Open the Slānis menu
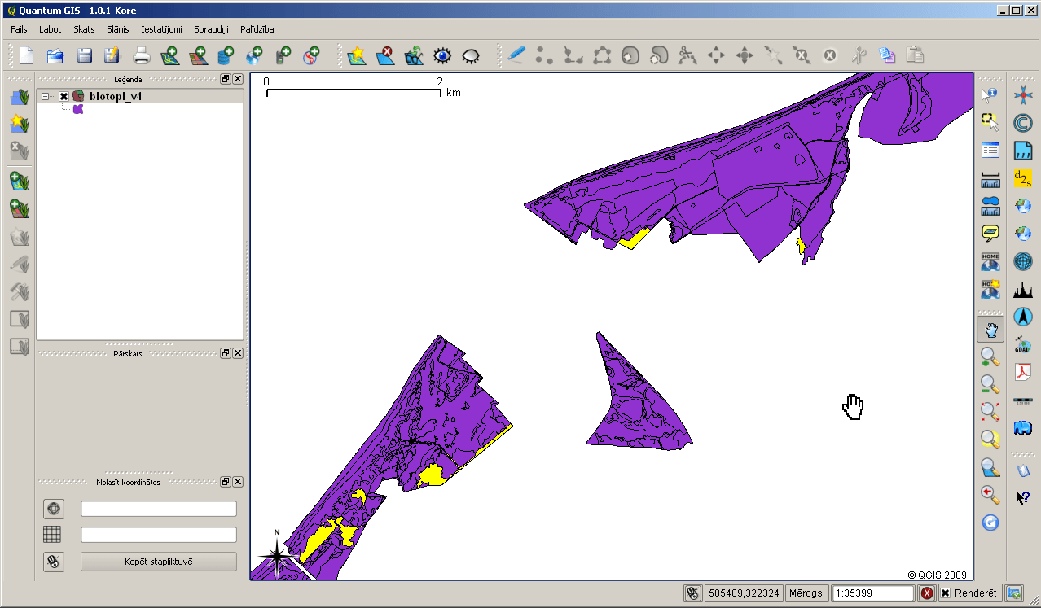This screenshot has height=608, width=1041. tap(118, 29)
